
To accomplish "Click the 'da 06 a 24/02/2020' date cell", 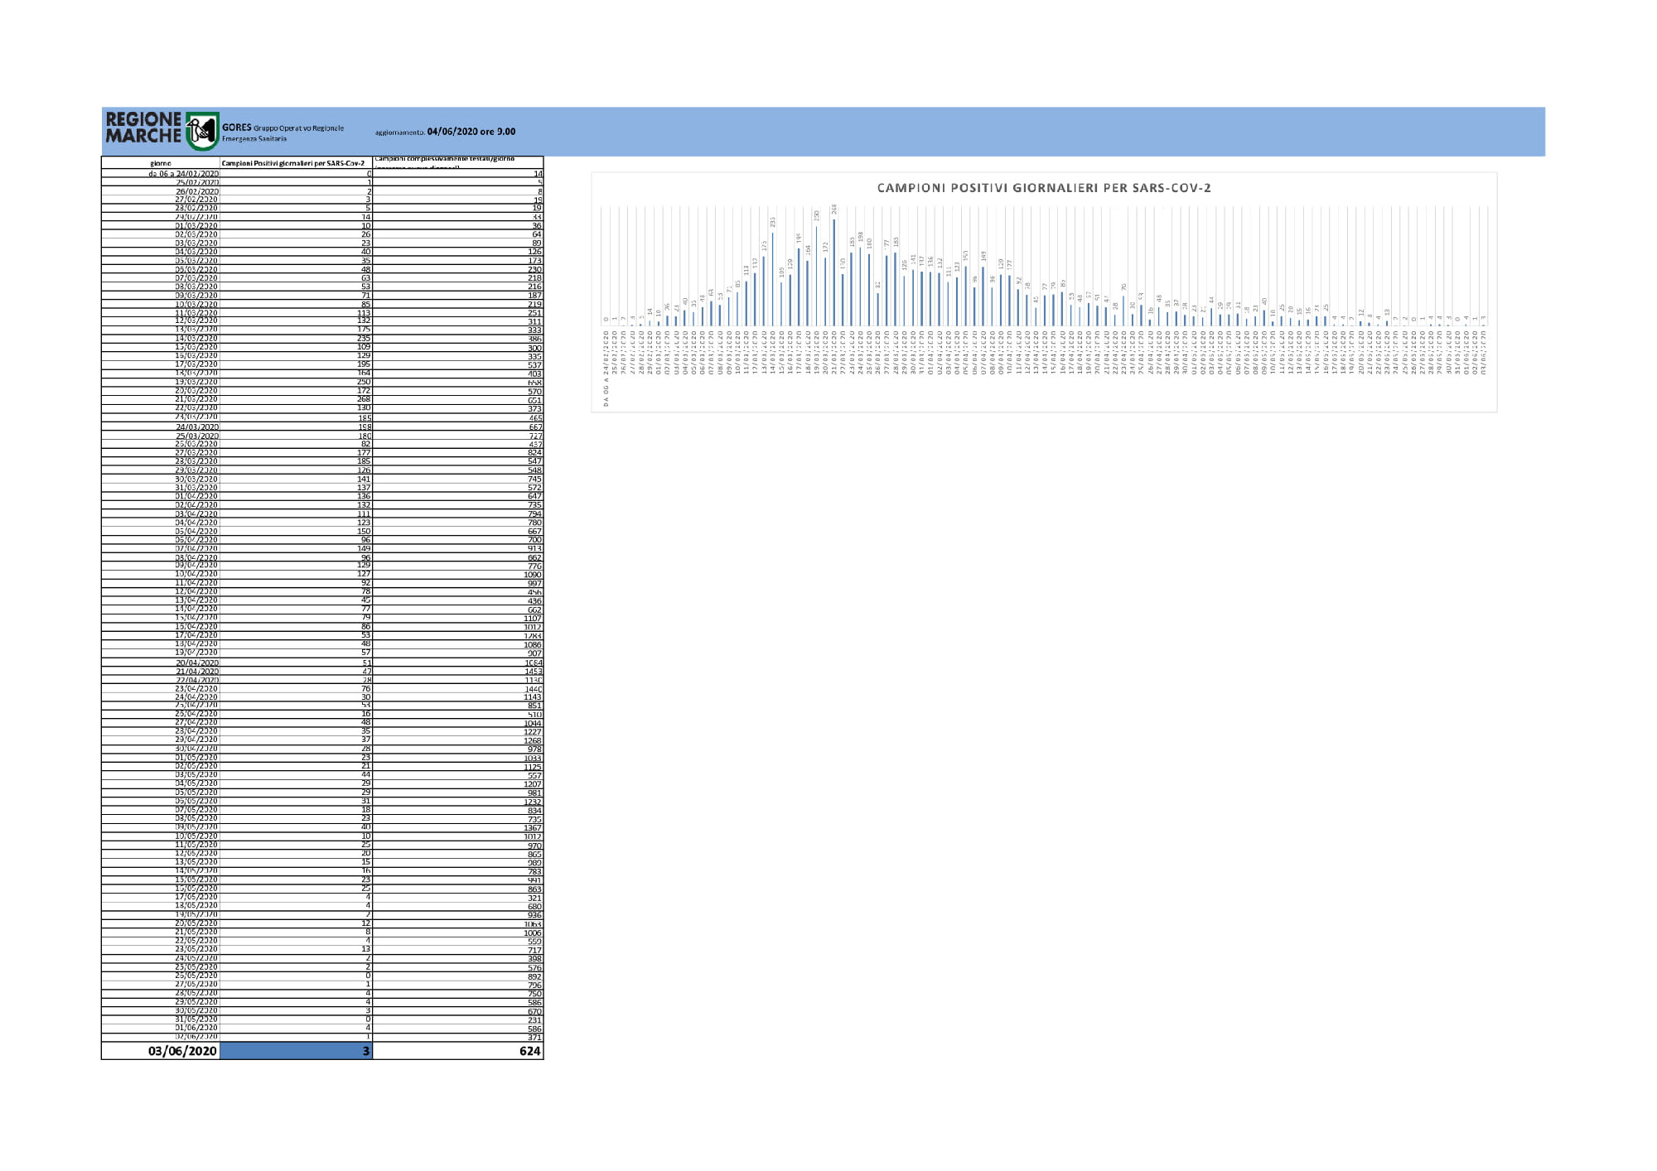I will (x=183, y=174).
